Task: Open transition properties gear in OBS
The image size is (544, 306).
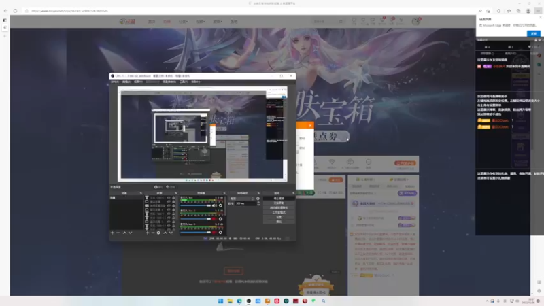Action: tap(258, 199)
